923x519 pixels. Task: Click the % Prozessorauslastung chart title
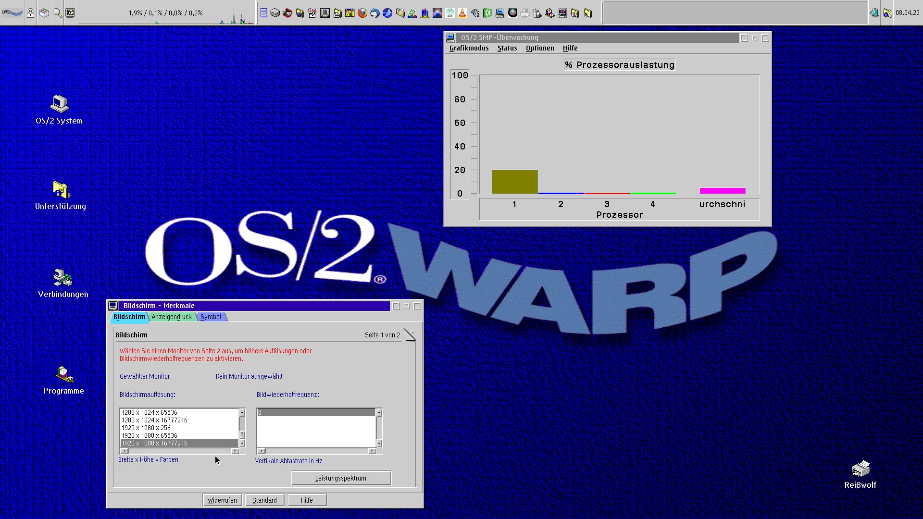(620, 65)
